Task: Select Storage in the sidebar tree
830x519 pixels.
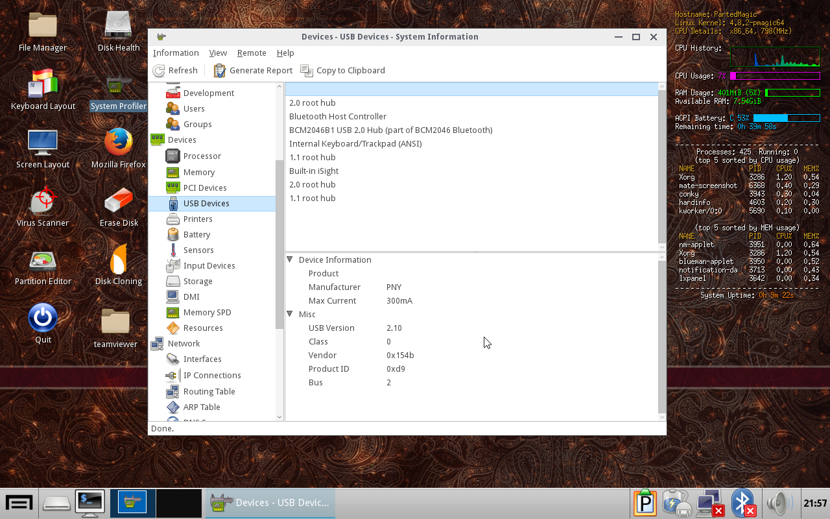Action: (197, 281)
